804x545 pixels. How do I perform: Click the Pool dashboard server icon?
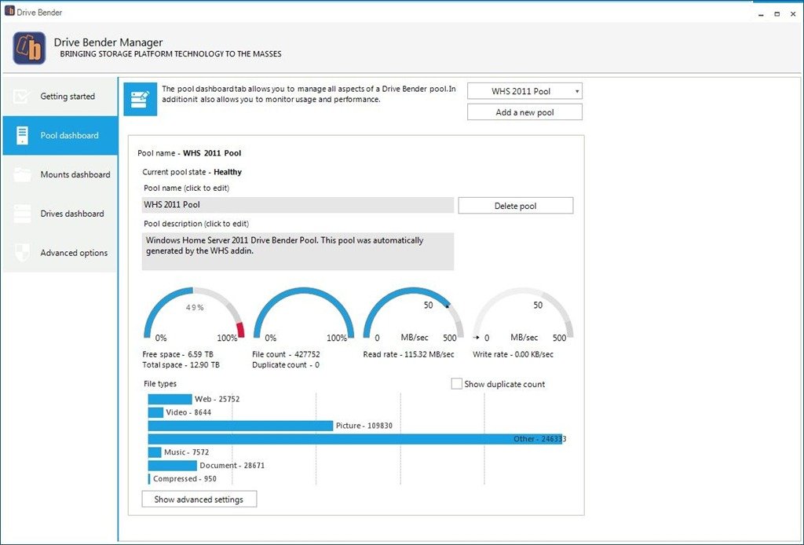point(22,135)
